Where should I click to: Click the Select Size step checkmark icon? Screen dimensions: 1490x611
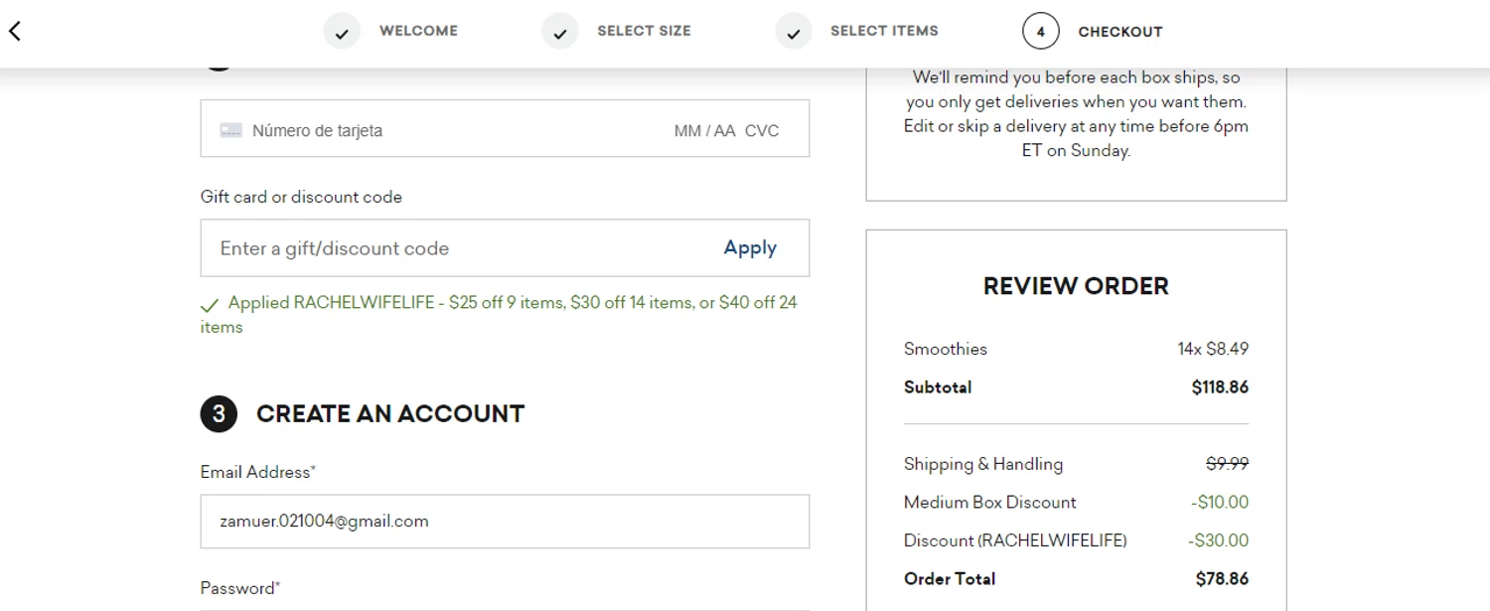point(560,32)
